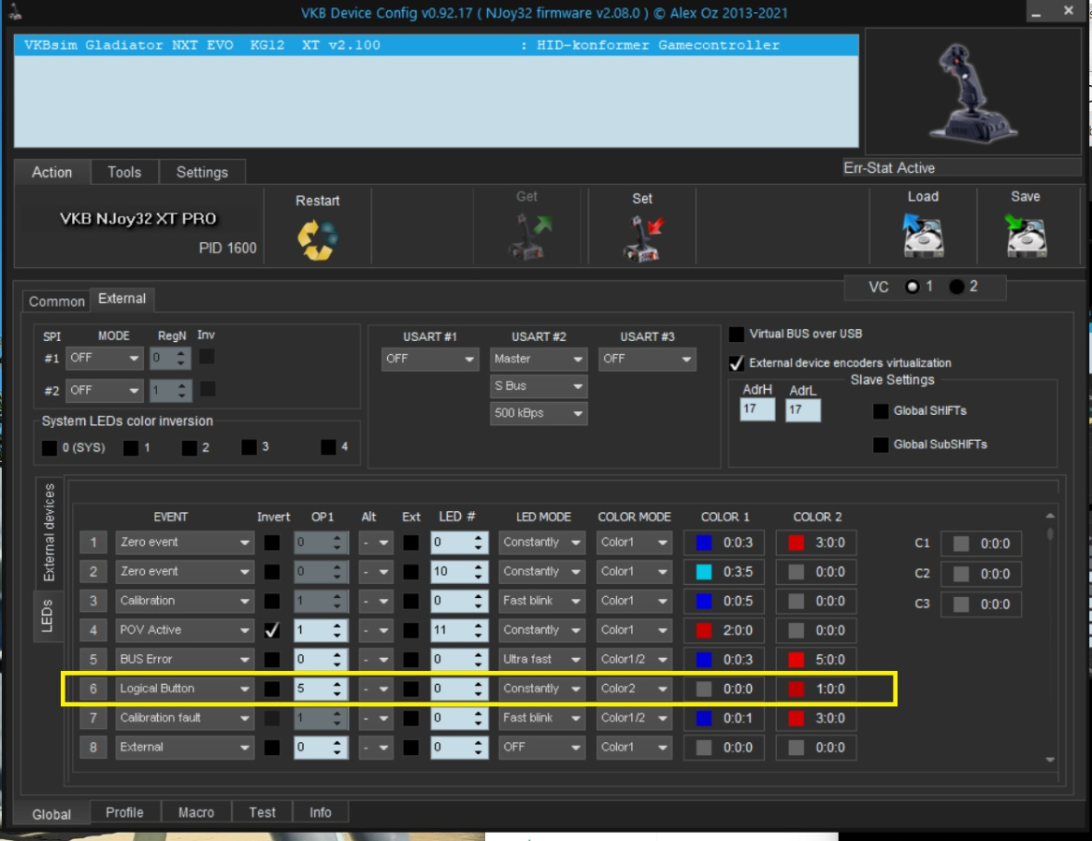Click row number 8 button
The height and width of the screenshot is (841, 1092).
(93, 747)
